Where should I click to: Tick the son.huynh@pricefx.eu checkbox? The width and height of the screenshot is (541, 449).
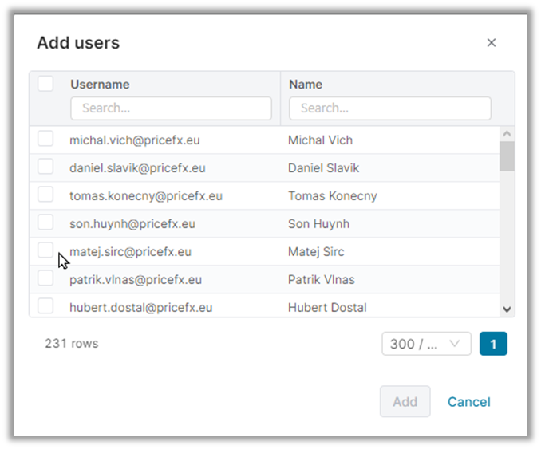pyautogui.click(x=45, y=223)
